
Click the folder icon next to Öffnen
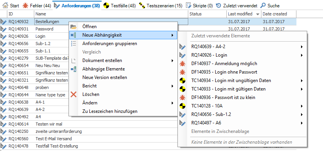74,27
